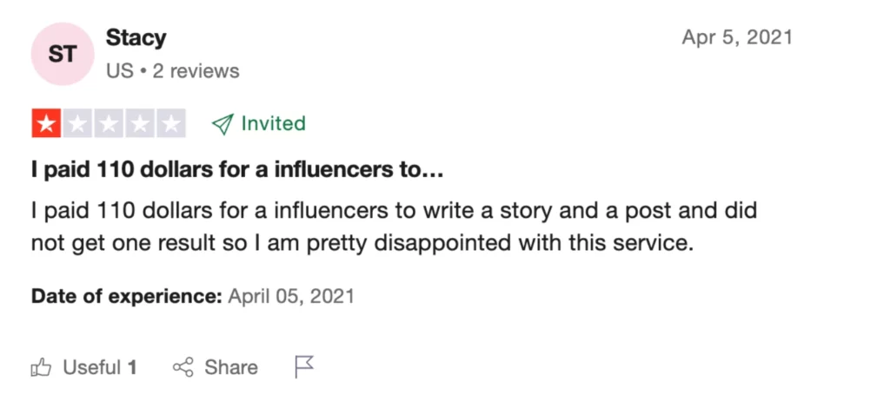Click the second gray rating star
Screen dimensions: 890x408
tap(77, 124)
